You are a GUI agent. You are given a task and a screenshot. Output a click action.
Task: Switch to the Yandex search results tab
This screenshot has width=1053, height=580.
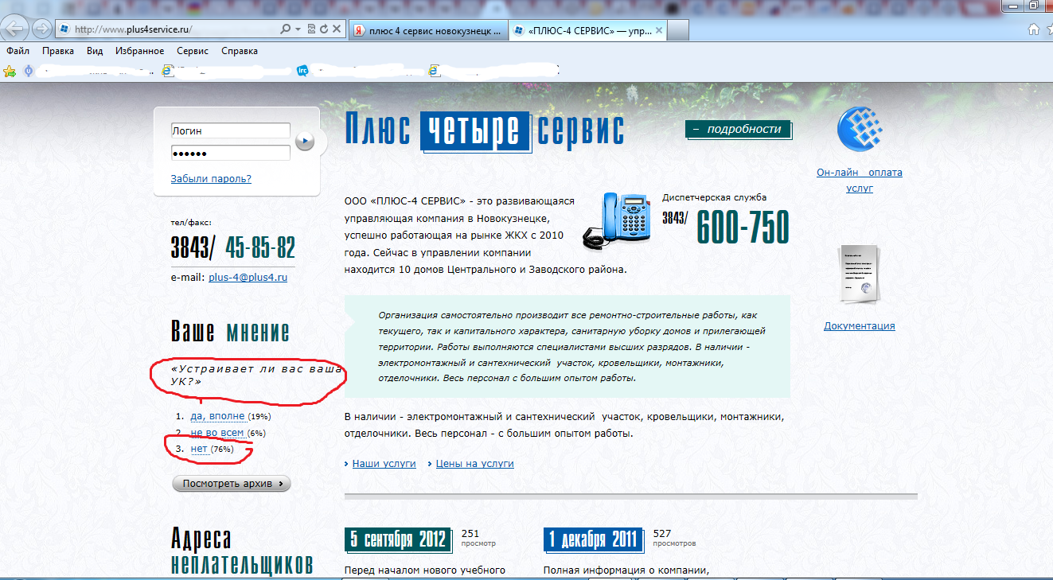point(427,30)
